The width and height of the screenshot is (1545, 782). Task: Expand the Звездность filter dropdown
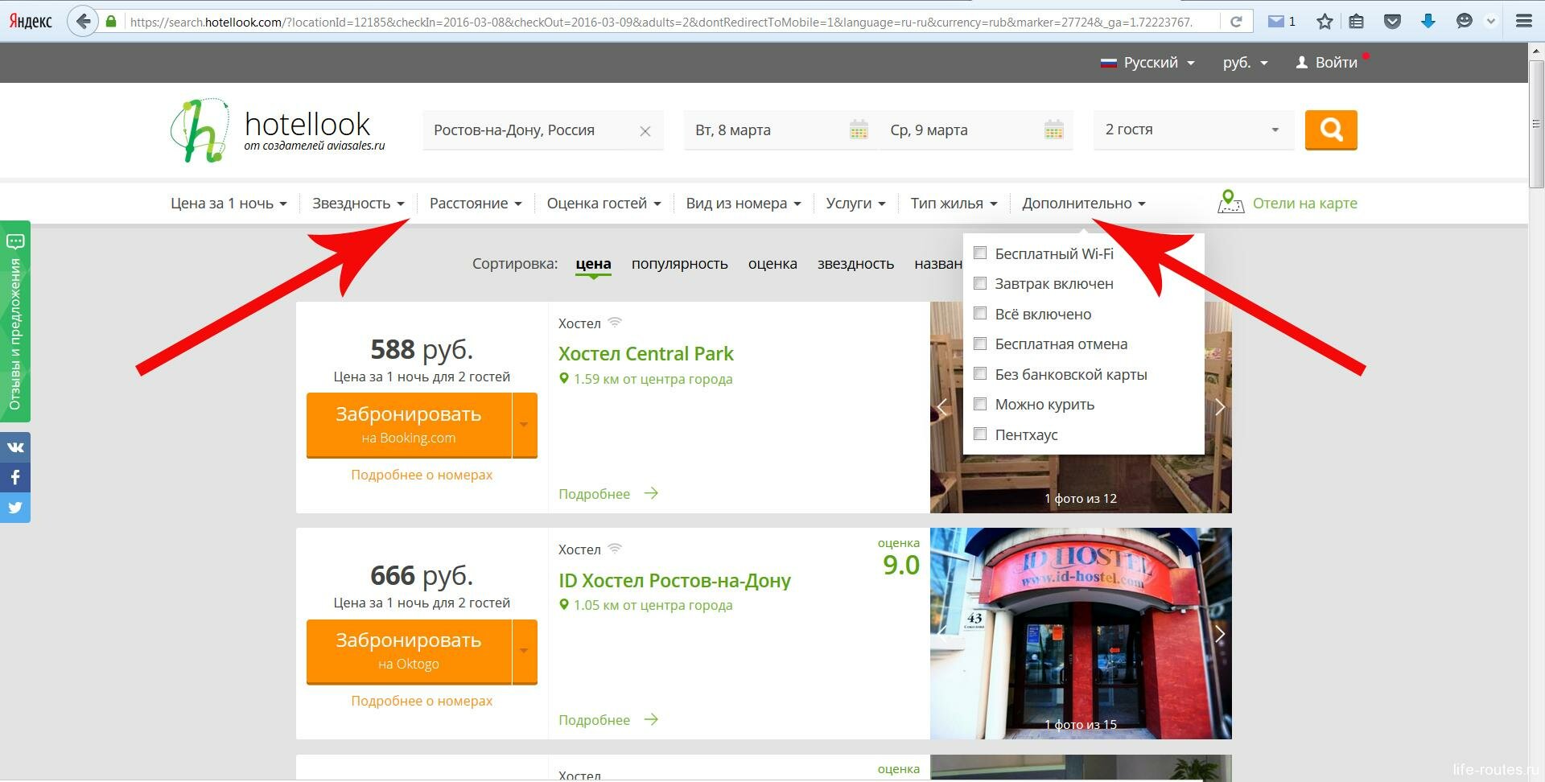(x=358, y=204)
